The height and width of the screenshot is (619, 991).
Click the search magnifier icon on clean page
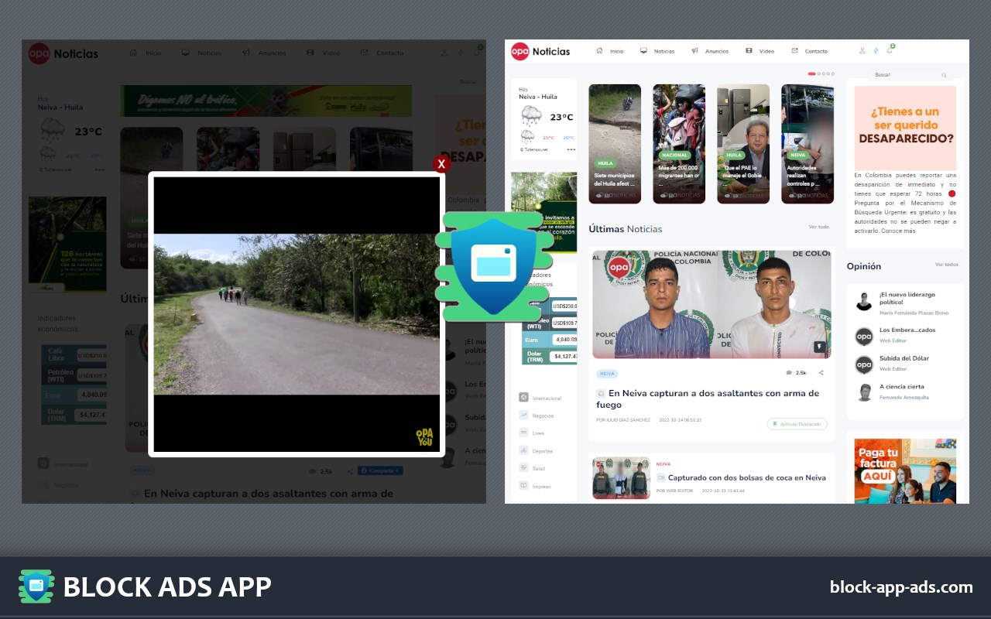pyautogui.click(x=944, y=75)
